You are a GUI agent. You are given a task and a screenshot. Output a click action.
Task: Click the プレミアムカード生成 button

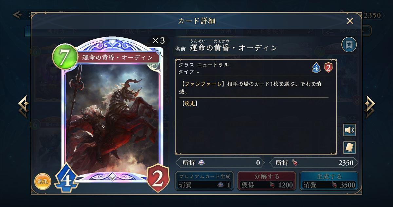click(x=204, y=181)
